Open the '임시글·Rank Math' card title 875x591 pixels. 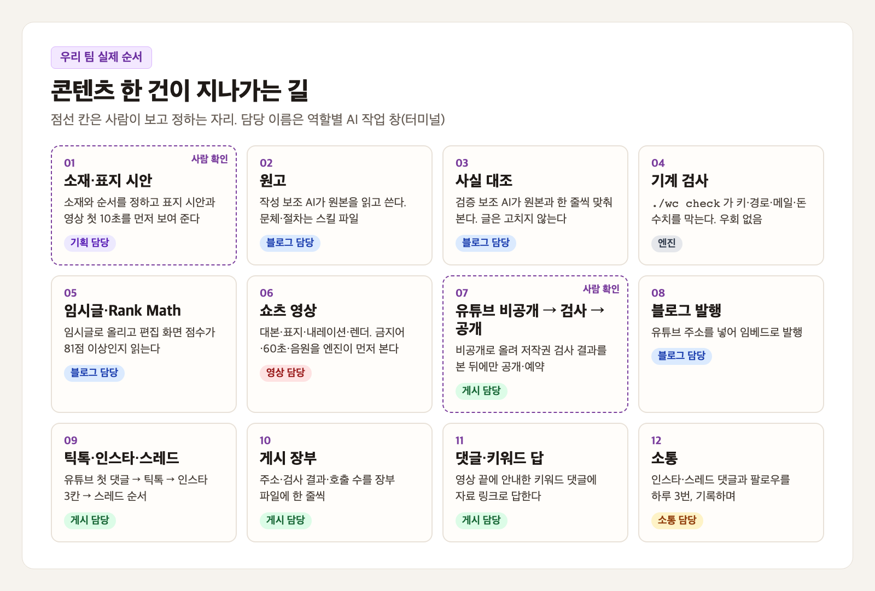[x=122, y=310]
